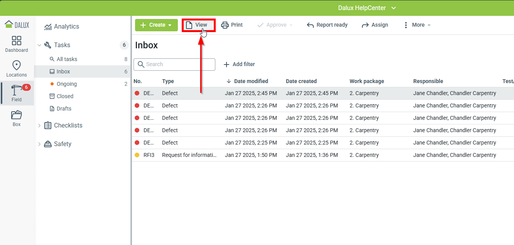This screenshot has width=514, height=245.
Task: Click the Assign arrow icon
Action: [365, 25]
